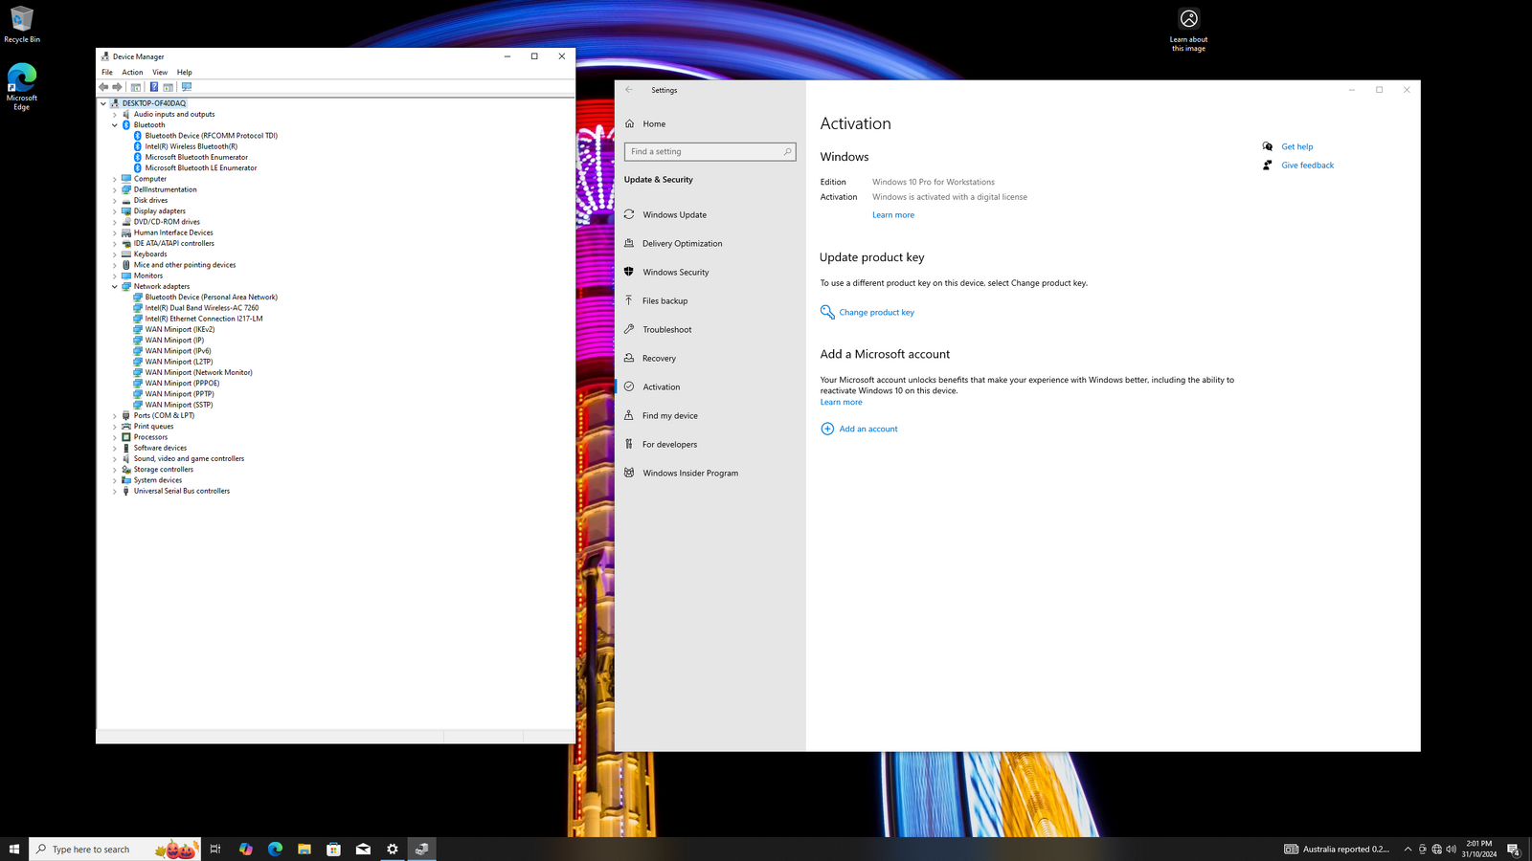Image resolution: width=1532 pixels, height=861 pixels.
Task: Click the DVD/CD-ROM drives icon
Action: (126, 222)
